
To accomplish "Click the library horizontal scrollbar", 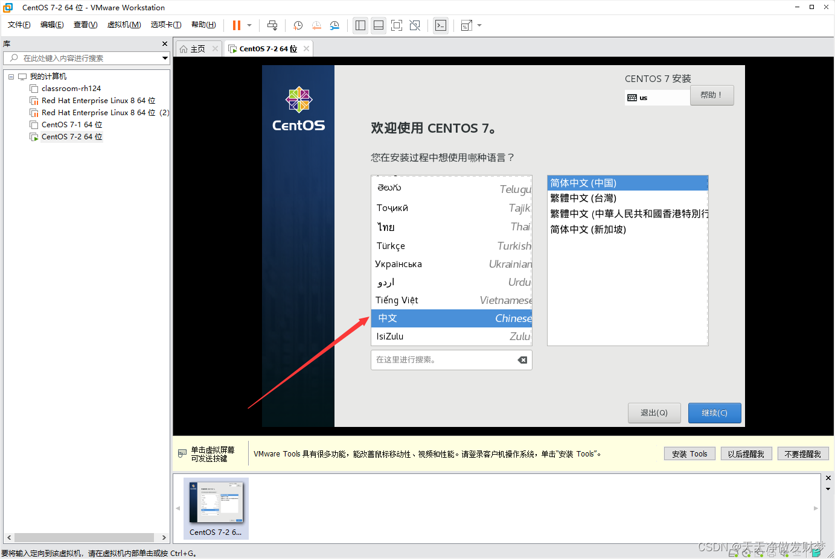I will pos(85,537).
